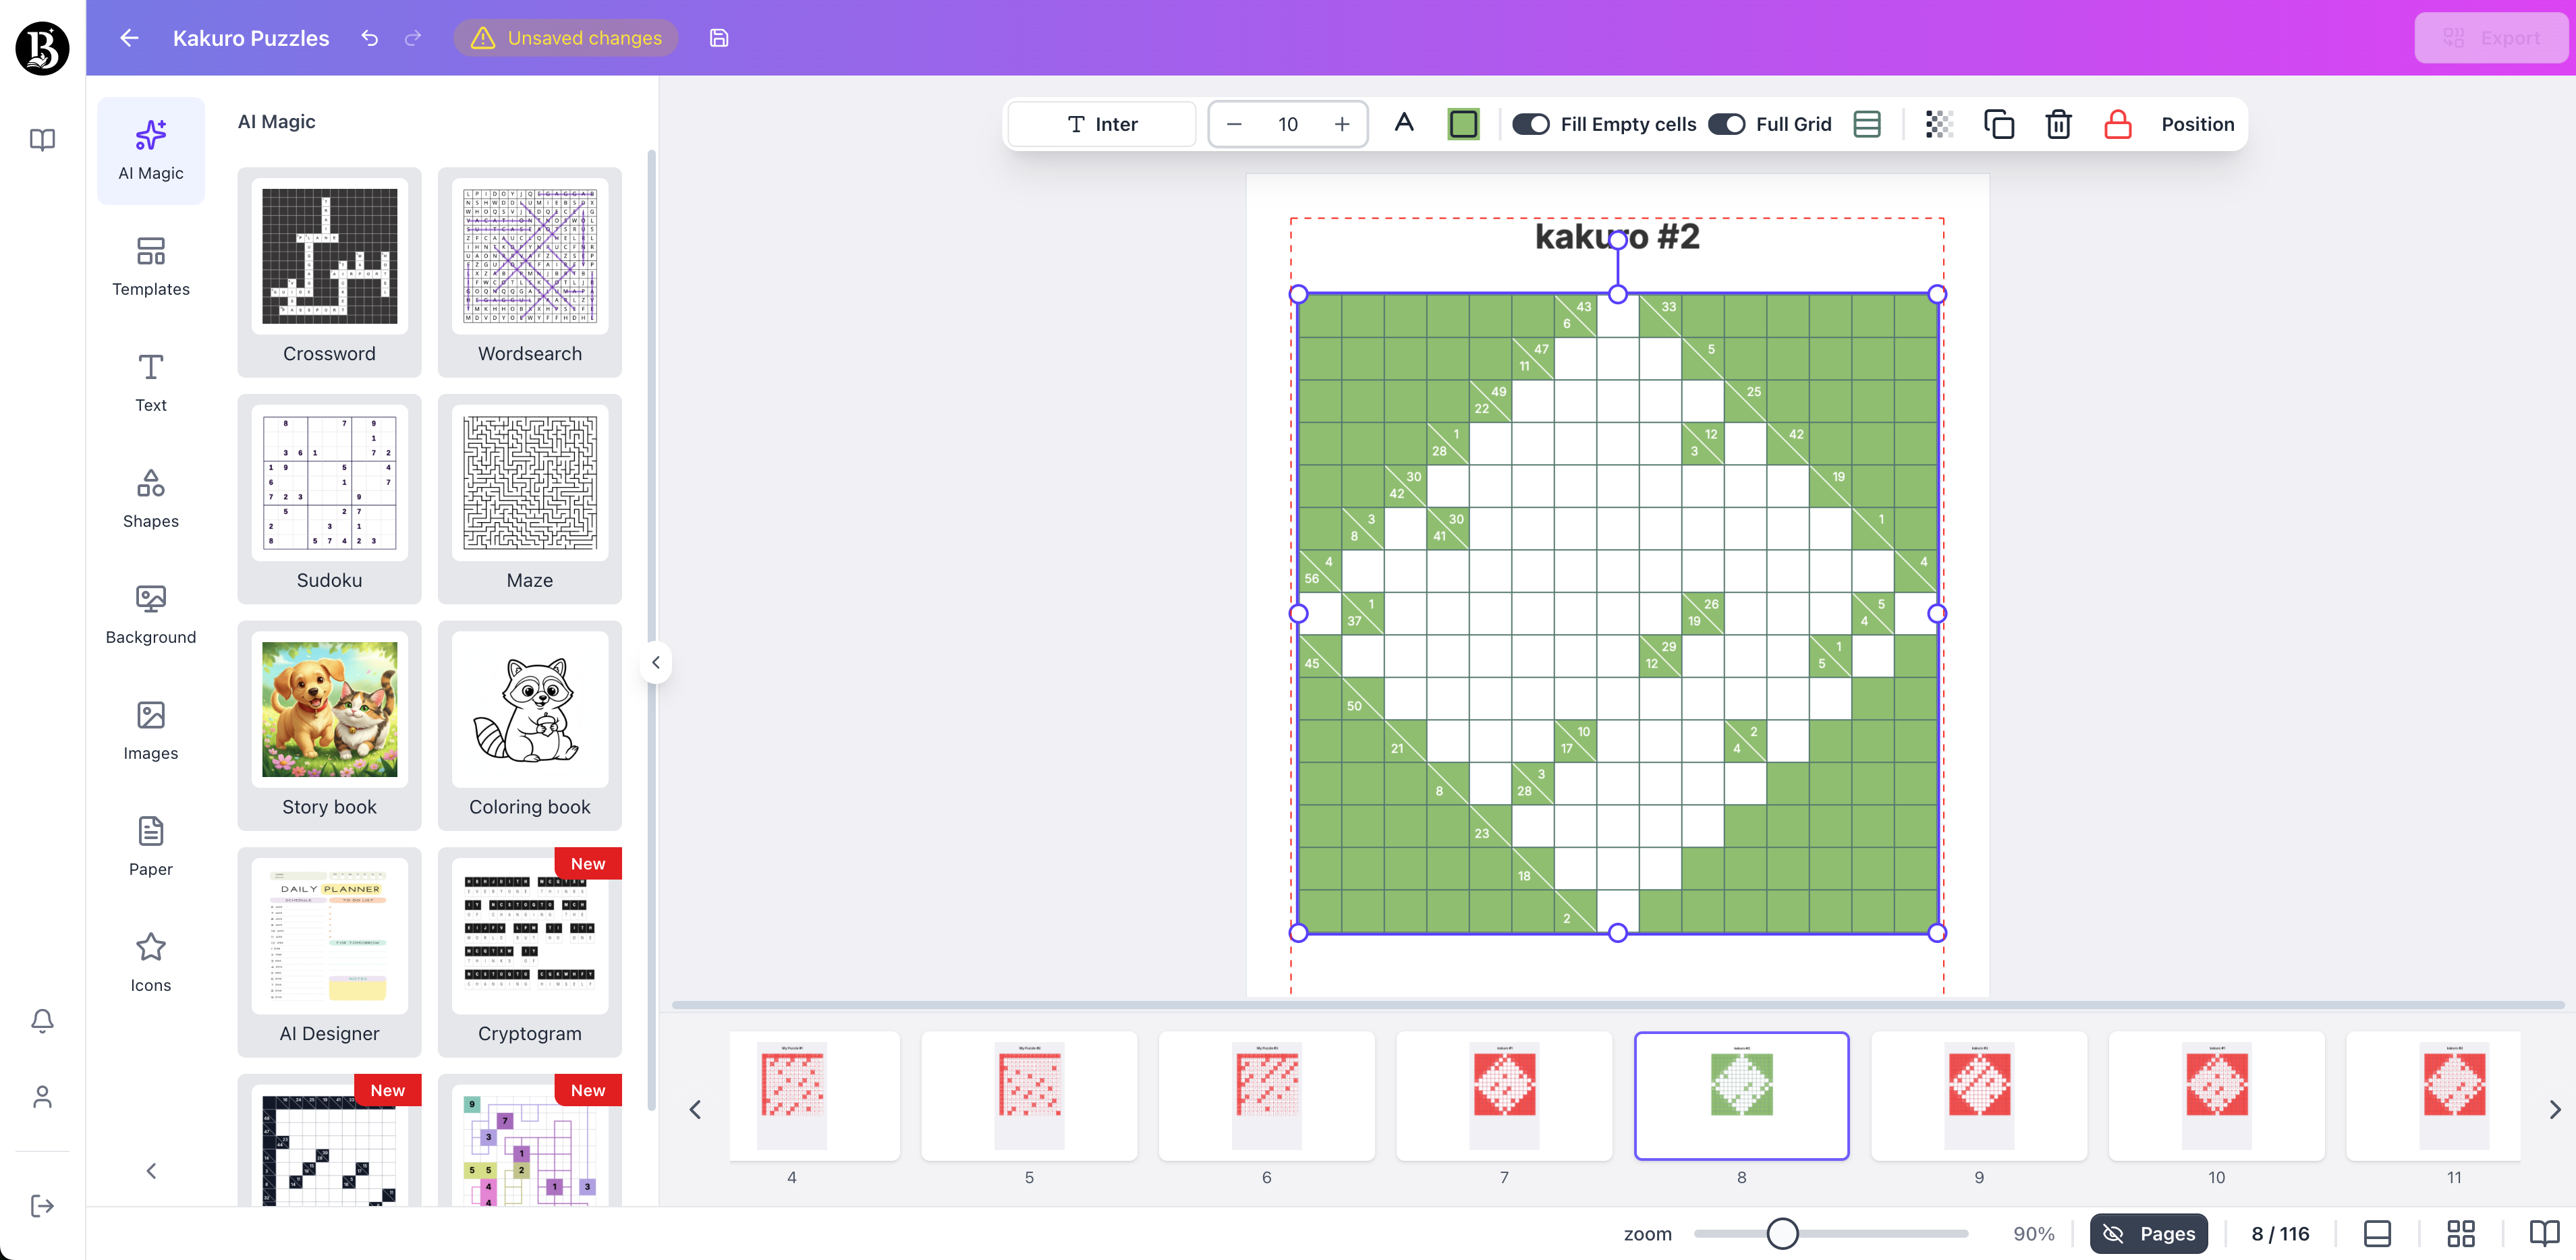Open the Inter font dropdown
Image resolution: width=2576 pixels, height=1260 pixels.
tap(1101, 124)
